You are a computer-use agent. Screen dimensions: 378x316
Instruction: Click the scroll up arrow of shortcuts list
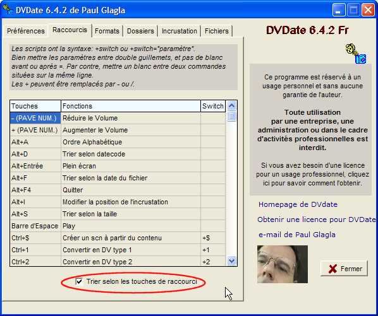[x=232, y=106]
